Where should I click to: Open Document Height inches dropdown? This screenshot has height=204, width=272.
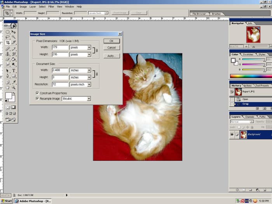(x=89, y=77)
